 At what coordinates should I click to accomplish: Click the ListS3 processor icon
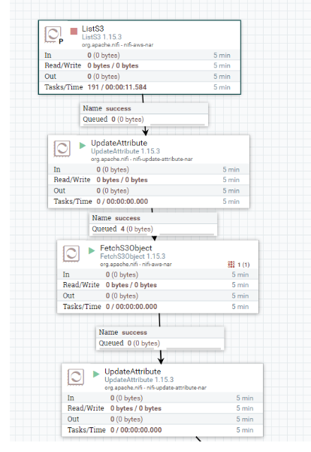coord(53,35)
